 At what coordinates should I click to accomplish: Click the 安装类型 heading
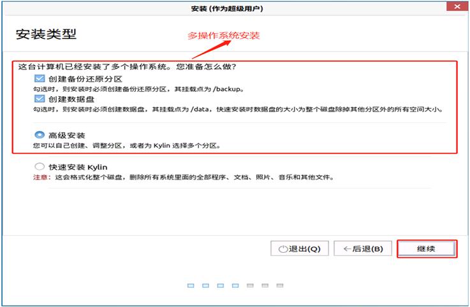46,34
